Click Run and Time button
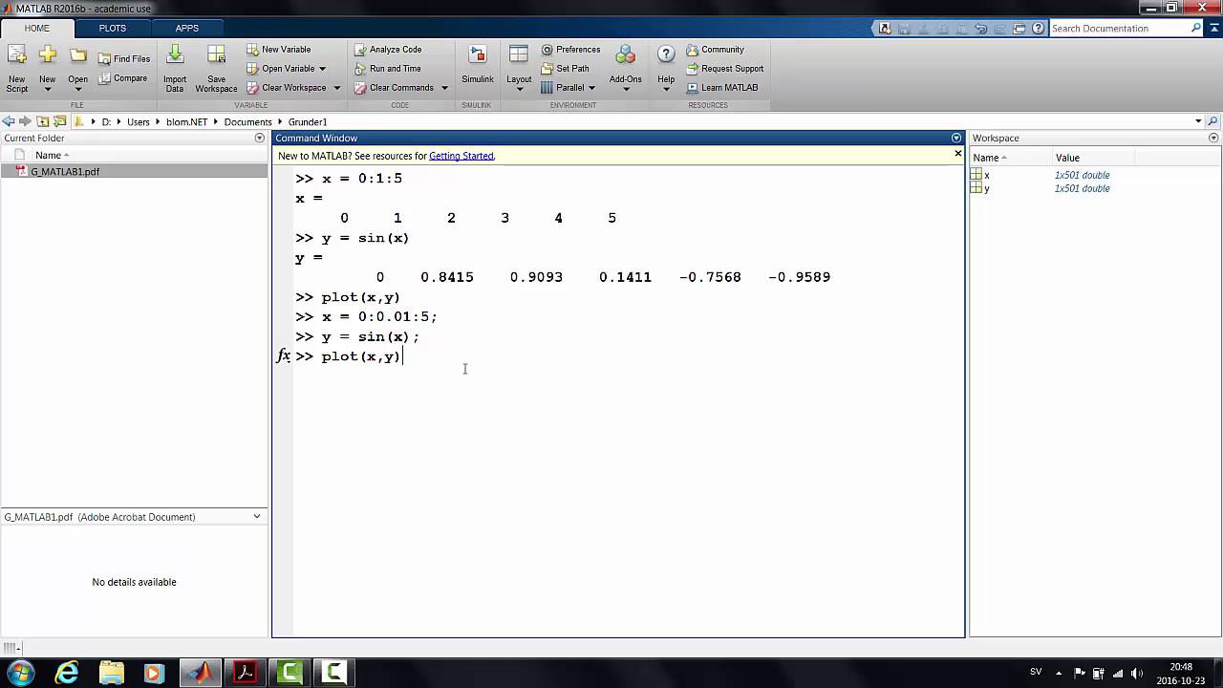This screenshot has height=688, width=1223. point(388,68)
